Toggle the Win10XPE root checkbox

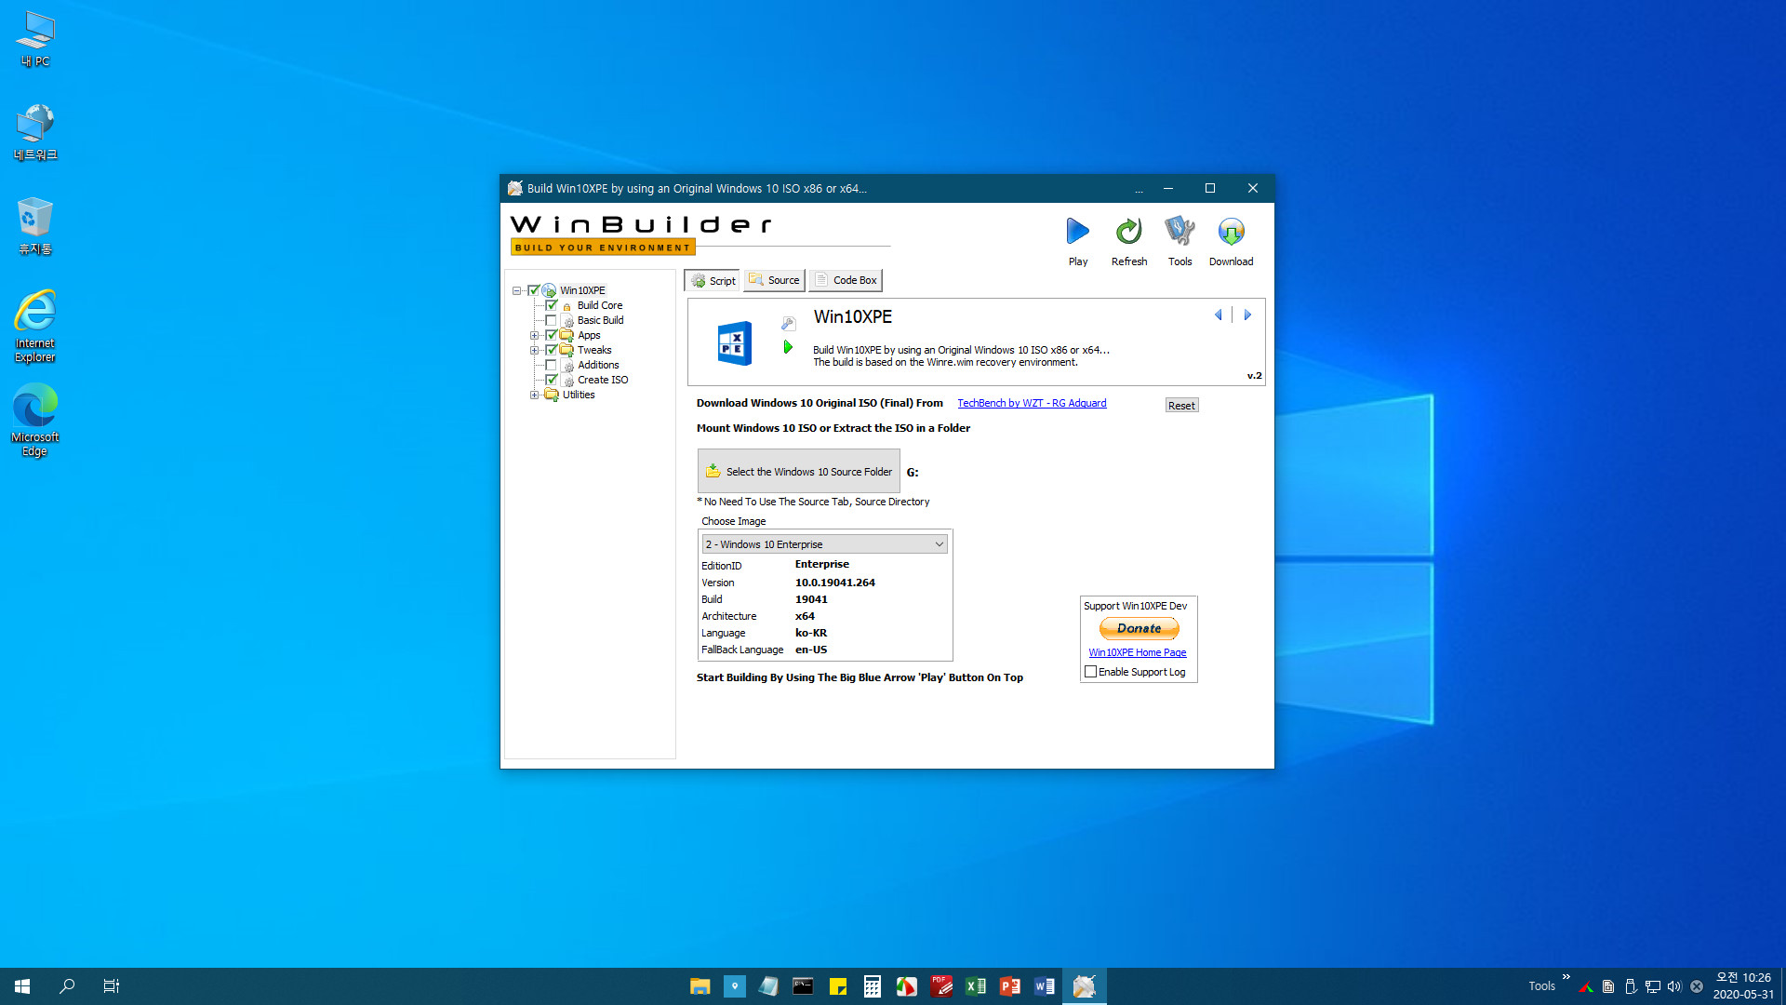pos(534,290)
